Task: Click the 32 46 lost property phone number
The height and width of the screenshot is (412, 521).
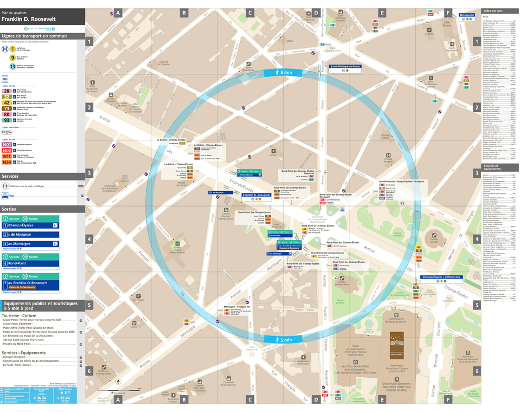Action: click(x=65, y=398)
